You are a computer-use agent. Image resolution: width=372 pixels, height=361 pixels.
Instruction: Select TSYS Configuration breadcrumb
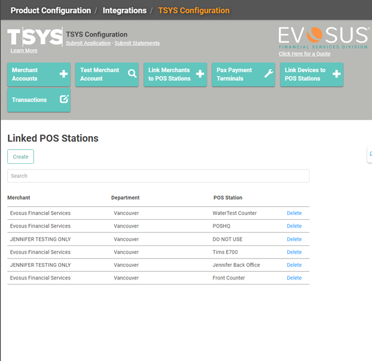(194, 11)
